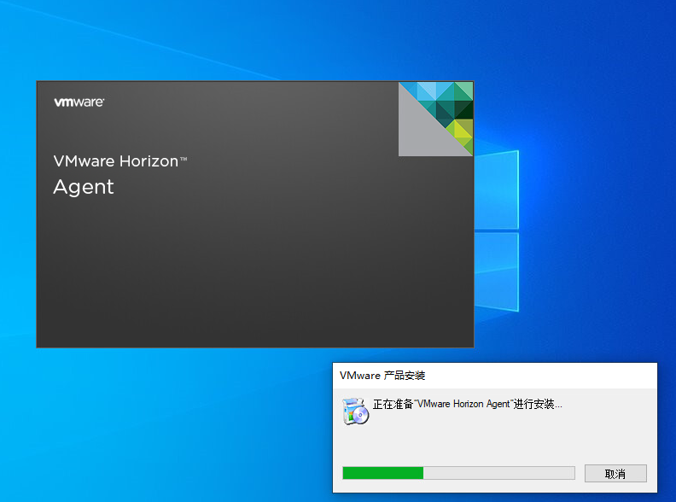Click the installer disc icon in dialog

[x=356, y=411]
